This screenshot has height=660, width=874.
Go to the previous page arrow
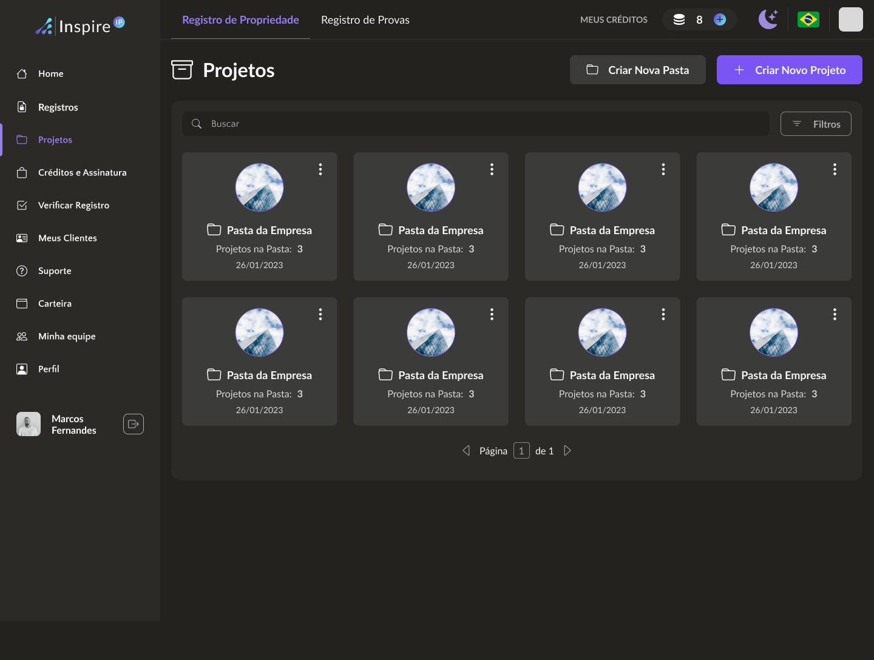[x=466, y=451]
